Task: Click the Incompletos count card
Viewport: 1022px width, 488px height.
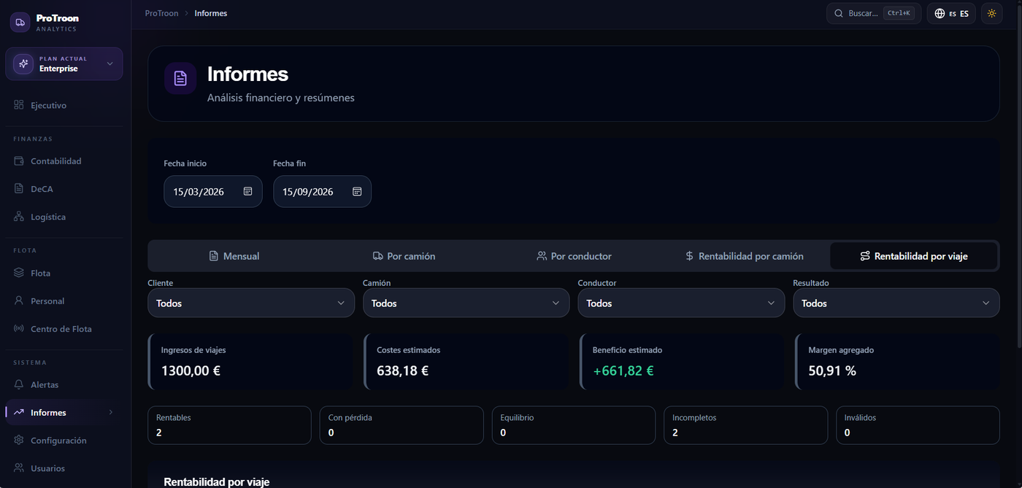Action: (x=746, y=425)
